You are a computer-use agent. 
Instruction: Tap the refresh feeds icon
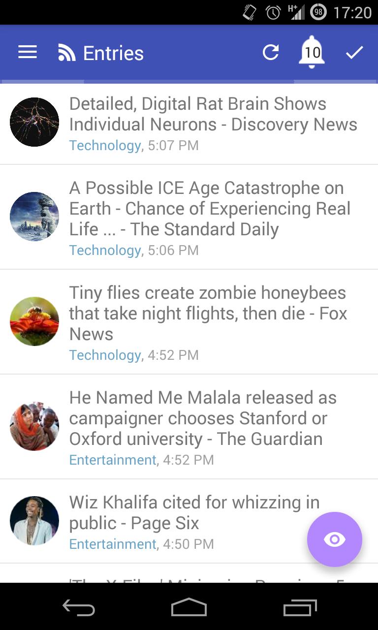coord(270,52)
